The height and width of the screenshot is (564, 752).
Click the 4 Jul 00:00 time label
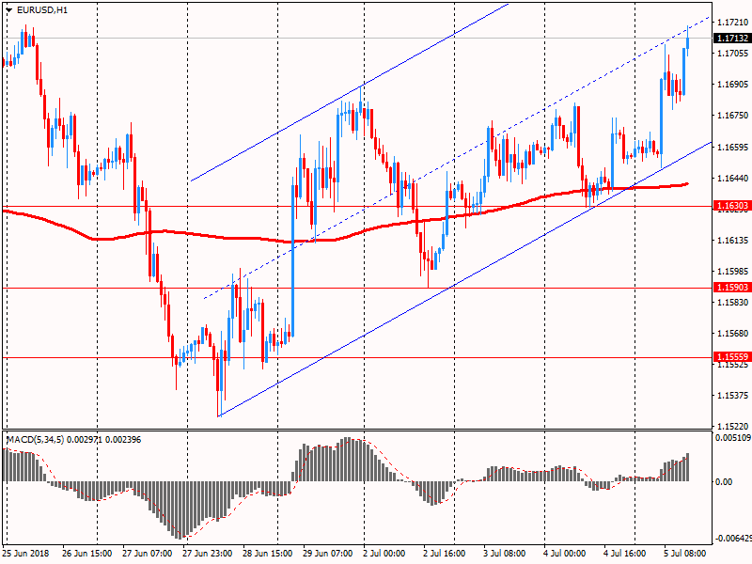pos(565,554)
